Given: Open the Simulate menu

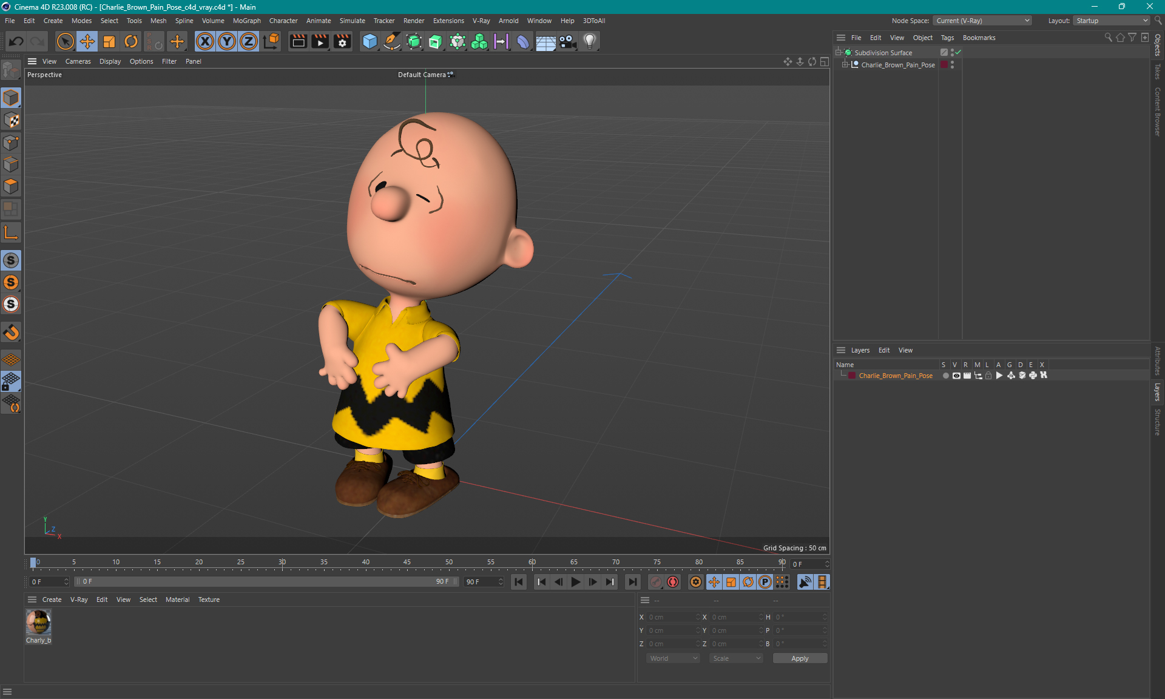Looking at the screenshot, I should 352,21.
